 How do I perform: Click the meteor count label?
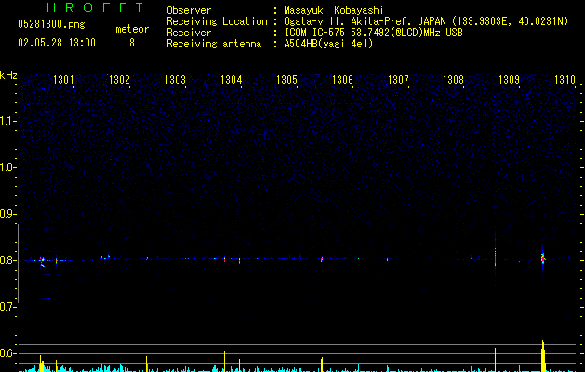click(132, 29)
